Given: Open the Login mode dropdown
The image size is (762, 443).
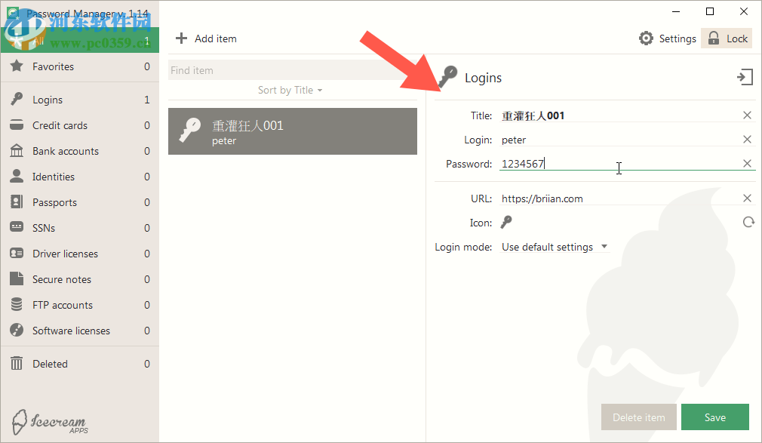Looking at the screenshot, I should tap(604, 247).
